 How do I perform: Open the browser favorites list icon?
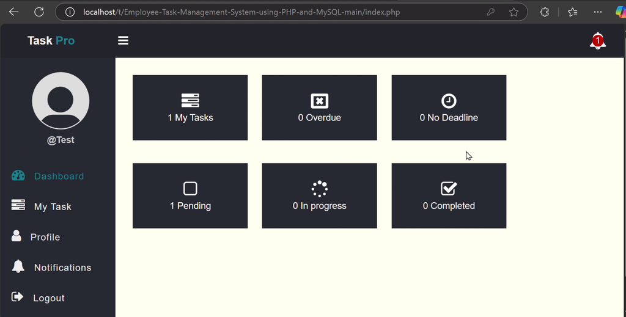(x=572, y=12)
